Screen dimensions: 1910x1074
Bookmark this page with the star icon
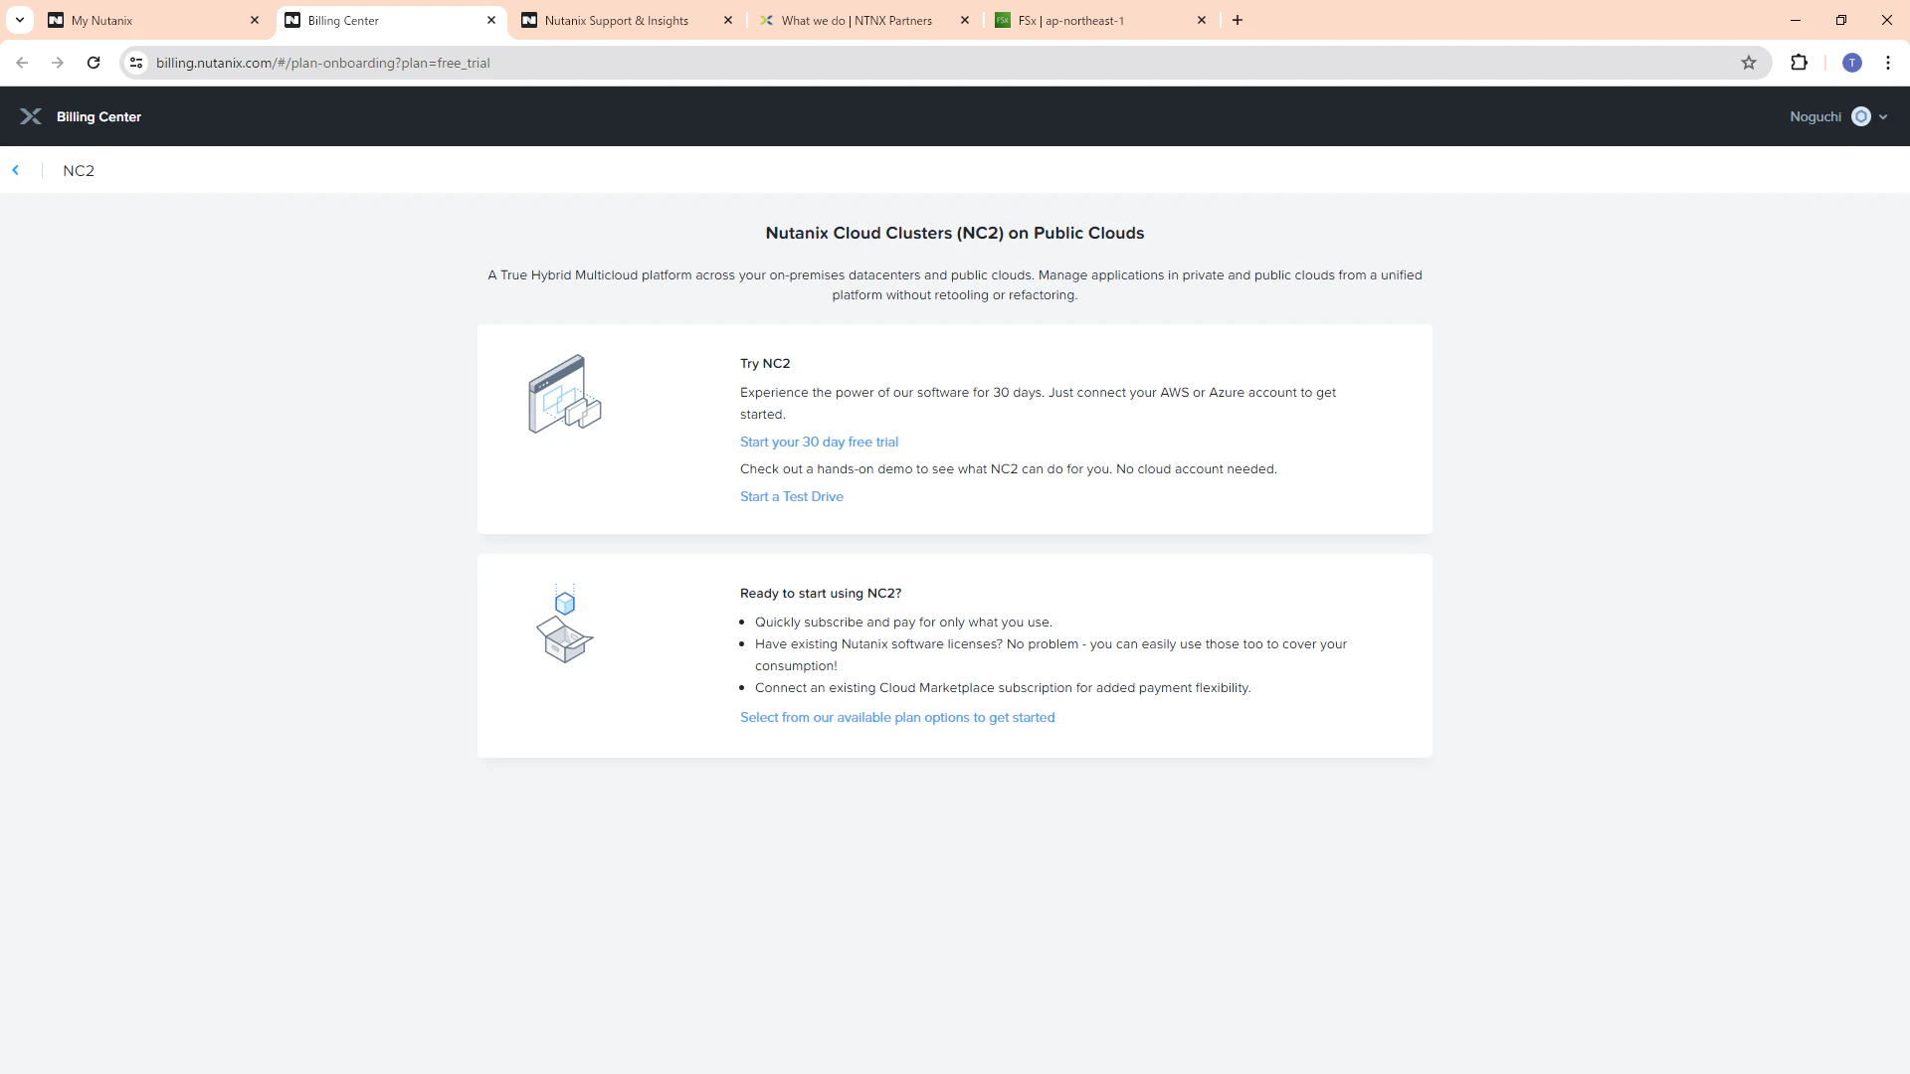coord(1749,63)
